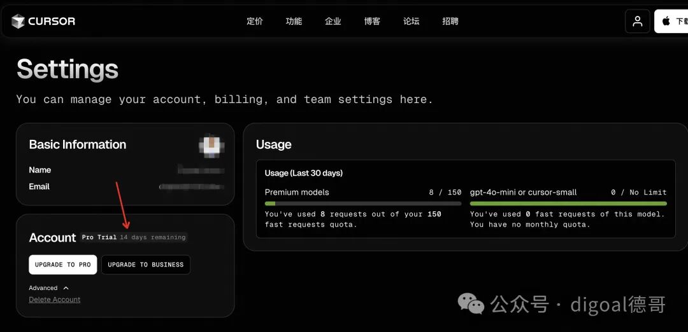Open the 论坛 menu item
688x332 pixels.
click(x=411, y=21)
